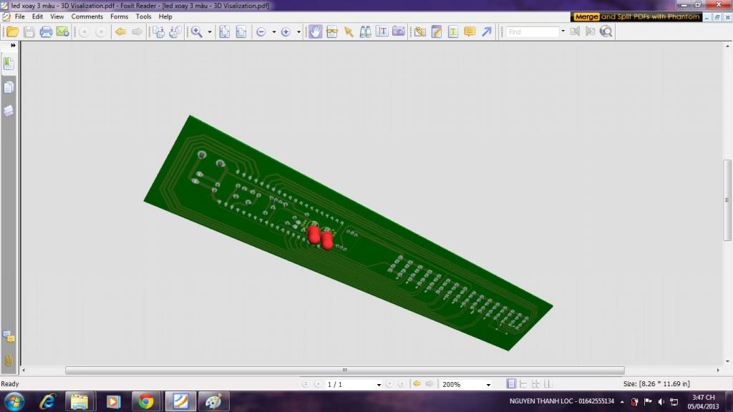This screenshot has width=733, height=412.
Task: Open the Edit menu
Action: [x=37, y=16]
